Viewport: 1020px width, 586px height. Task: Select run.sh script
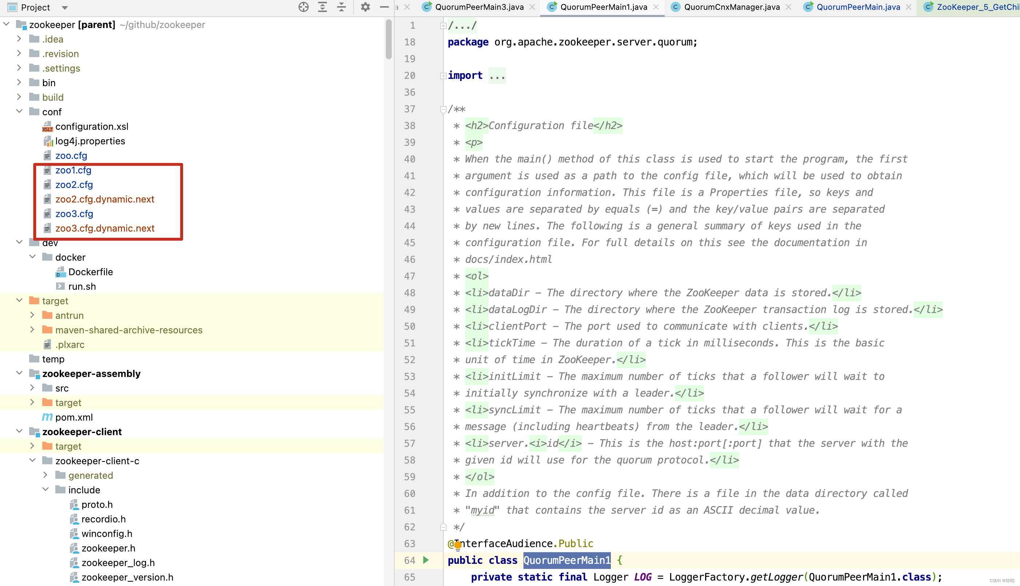(82, 286)
